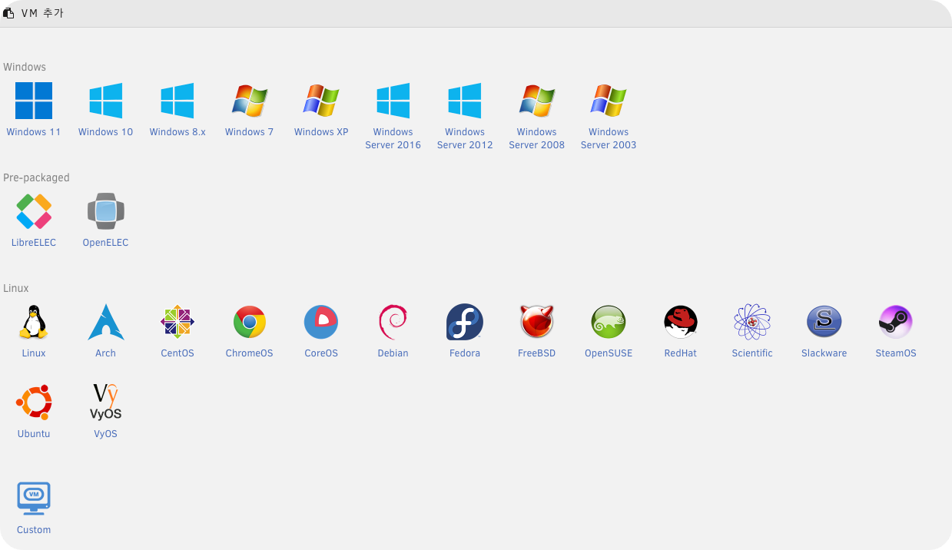This screenshot has height=550, width=952.
Task: Click the Windows XP icon
Action: click(321, 101)
